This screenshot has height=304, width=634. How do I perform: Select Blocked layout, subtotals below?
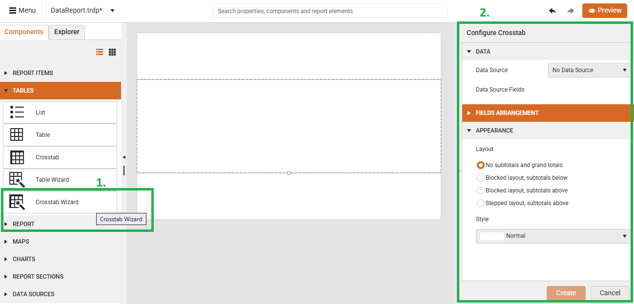pyautogui.click(x=481, y=178)
